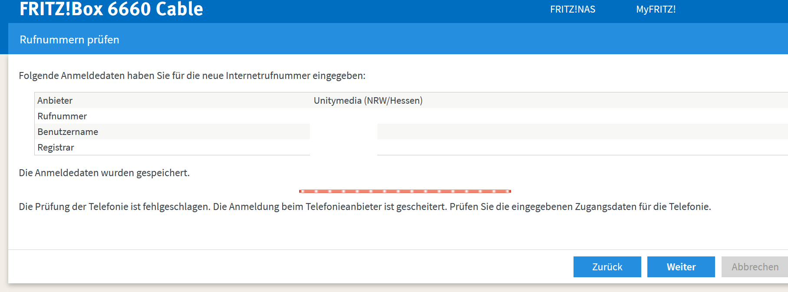This screenshot has height=292, width=788.
Task: Click the 'Folgende Anmeldedaten haben Sie' intro text
Action: pos(192,75)
